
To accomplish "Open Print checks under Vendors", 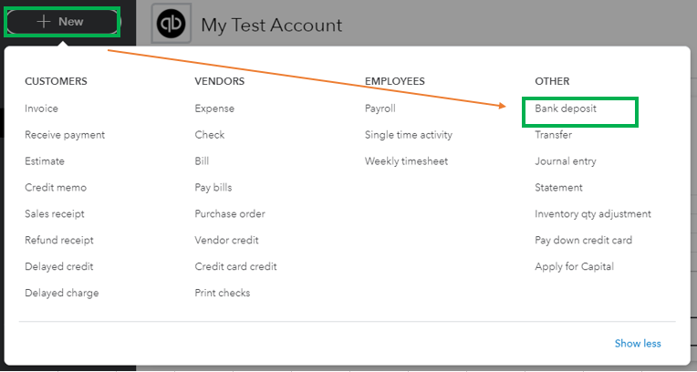I will [223, 293].
